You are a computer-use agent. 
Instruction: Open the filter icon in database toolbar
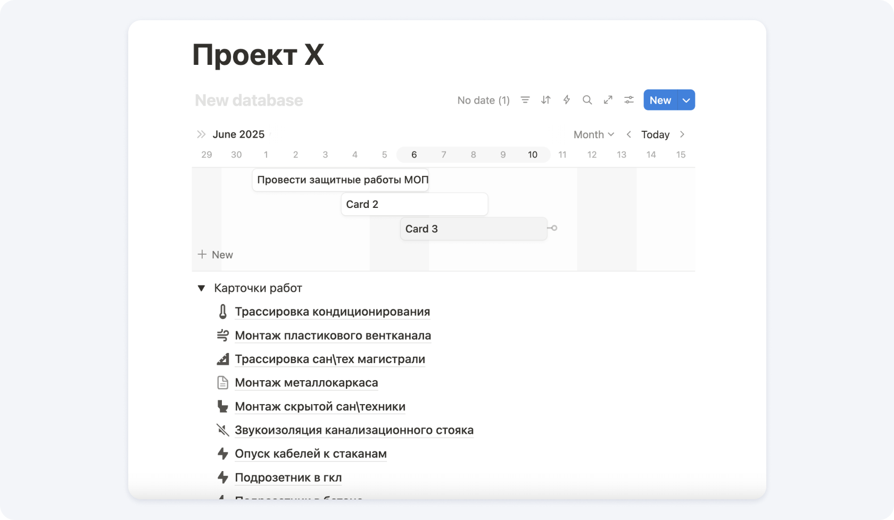pos(525,100)
